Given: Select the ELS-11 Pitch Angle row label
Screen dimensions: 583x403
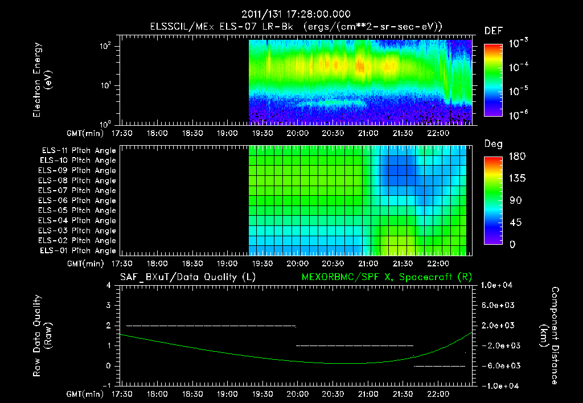Looking at the screenshot, I should point(79,151).
